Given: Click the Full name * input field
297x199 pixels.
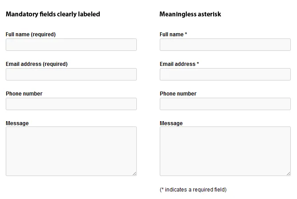Looking at the screenshot, I should coord(225,45).
